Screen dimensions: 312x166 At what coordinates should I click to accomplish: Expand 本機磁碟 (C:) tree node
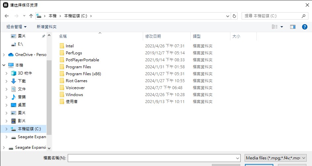pyautogui.click(x=7, y=129)
